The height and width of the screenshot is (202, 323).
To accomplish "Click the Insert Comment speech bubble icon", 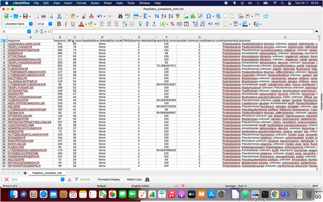I will (x=225, y=16).
